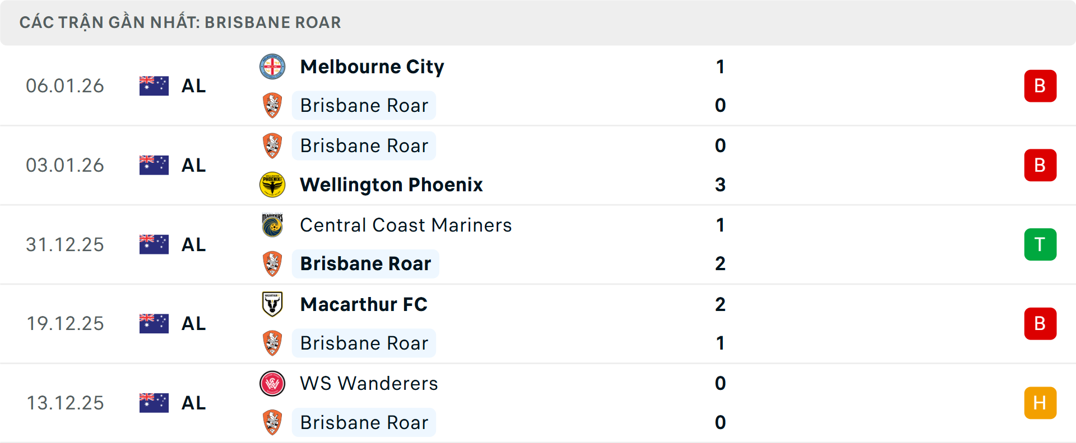Select the green T result badge
Screen dimensions: 1076x443
click(1040, 244)
